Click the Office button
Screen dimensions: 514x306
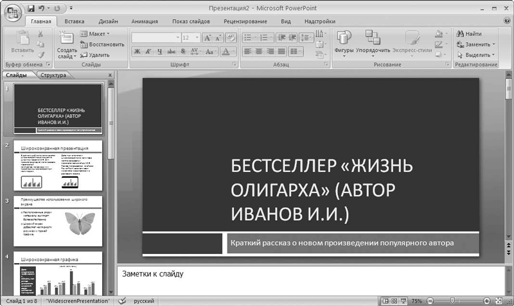coord(12,12)
